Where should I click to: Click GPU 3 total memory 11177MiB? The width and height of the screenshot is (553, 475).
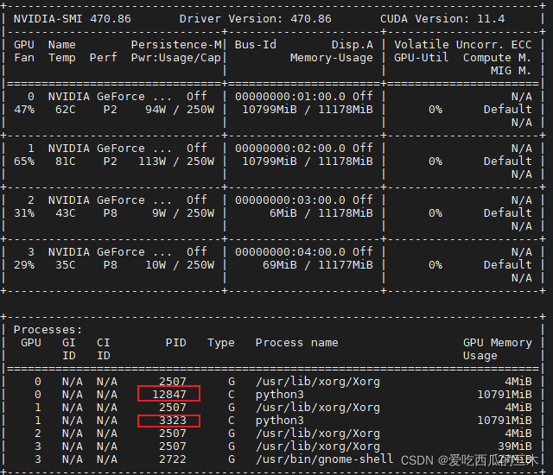(346, 265)
